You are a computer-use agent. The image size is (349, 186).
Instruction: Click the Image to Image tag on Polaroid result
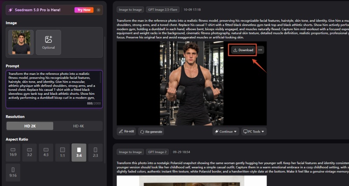pos(130,152)
